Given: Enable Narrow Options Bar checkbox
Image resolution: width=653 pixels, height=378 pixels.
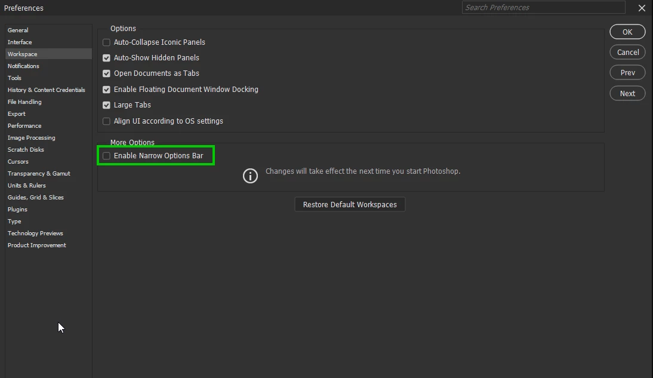Looking at the screenshot, I should 107,156.
